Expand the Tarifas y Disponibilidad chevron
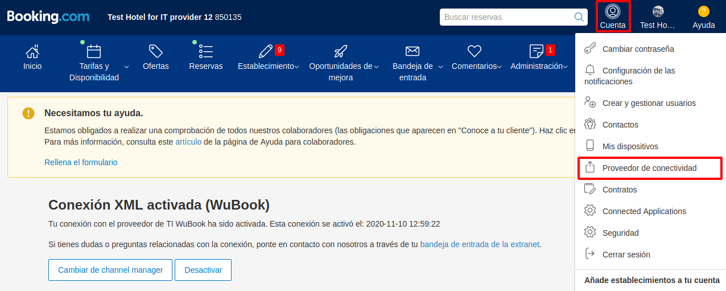The image size is (726, 291). pyautogui.click(x=126, y=67)
